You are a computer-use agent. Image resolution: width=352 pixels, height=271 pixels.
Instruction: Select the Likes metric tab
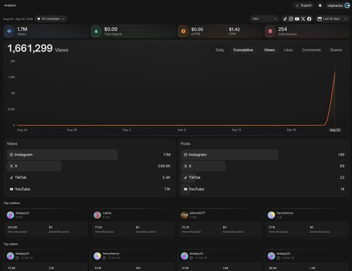pos(288,50)
